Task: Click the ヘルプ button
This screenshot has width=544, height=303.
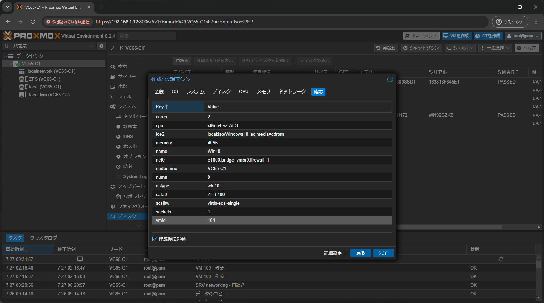Action: click(x=527, y=48)
